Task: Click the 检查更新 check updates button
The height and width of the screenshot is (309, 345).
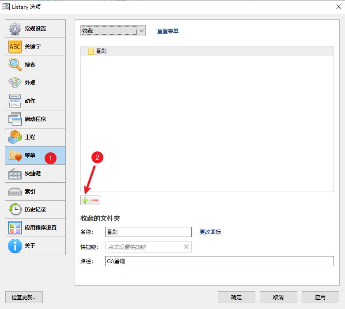Action: (x=24, y=298)
